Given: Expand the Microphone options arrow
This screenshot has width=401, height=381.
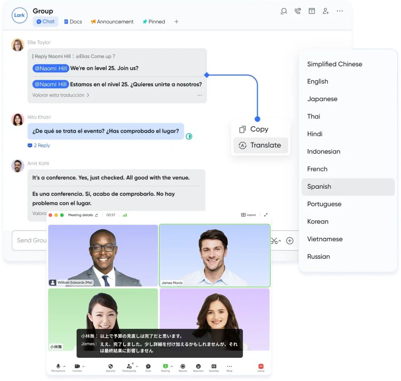Looking at the screenshot, I should [65, 366].
